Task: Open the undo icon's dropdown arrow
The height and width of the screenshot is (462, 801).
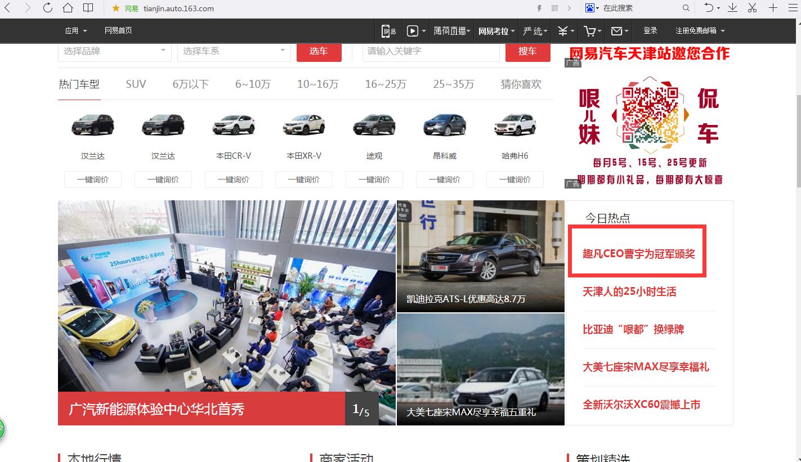Action: point(718,8)
